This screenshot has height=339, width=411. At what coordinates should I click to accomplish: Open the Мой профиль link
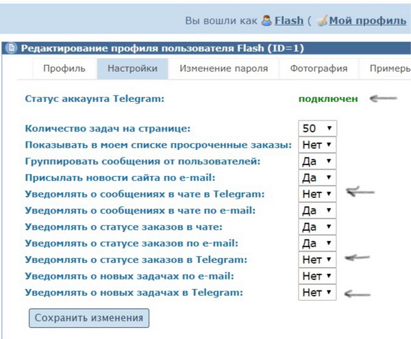click(368, 21)
